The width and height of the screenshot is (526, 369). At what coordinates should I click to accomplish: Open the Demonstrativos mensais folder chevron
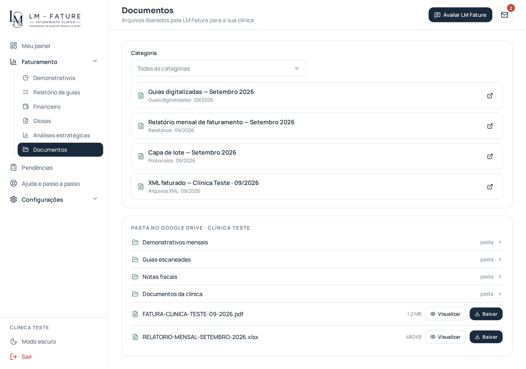point(500,242)
